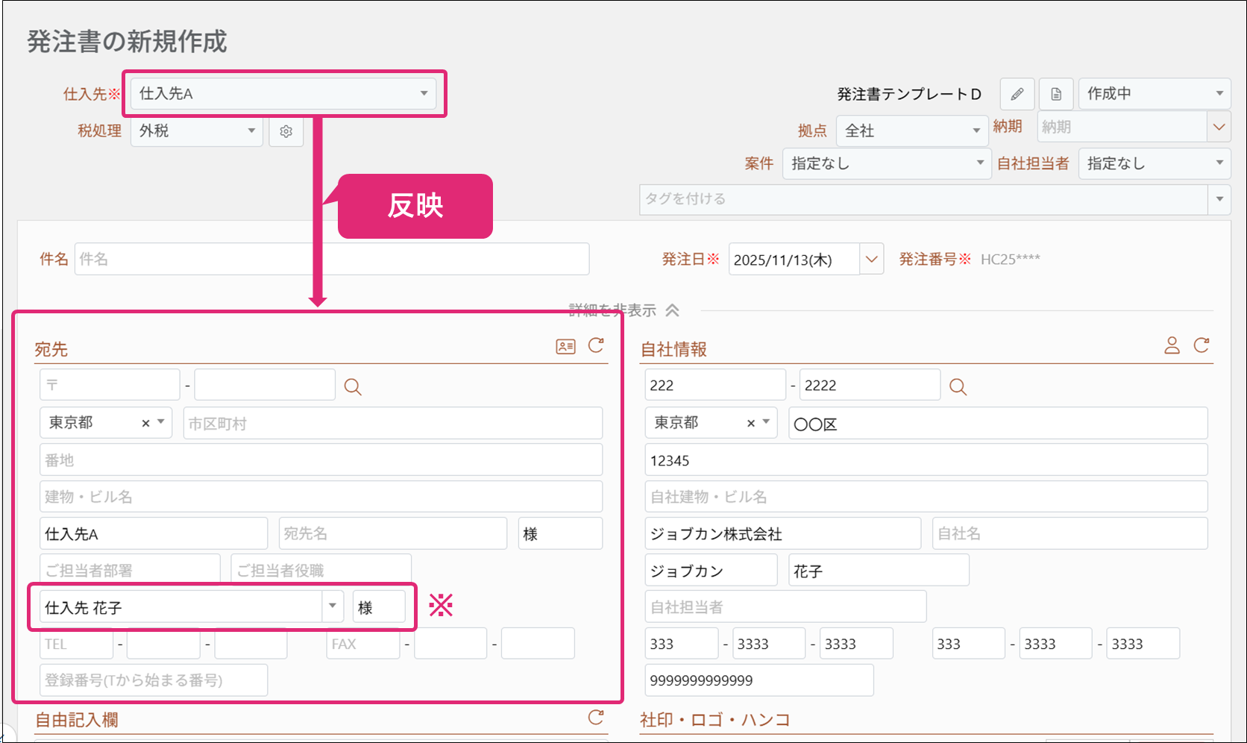Click the 件名 input field
Screen dimensions: 1247x743
[x=332, y=259]
